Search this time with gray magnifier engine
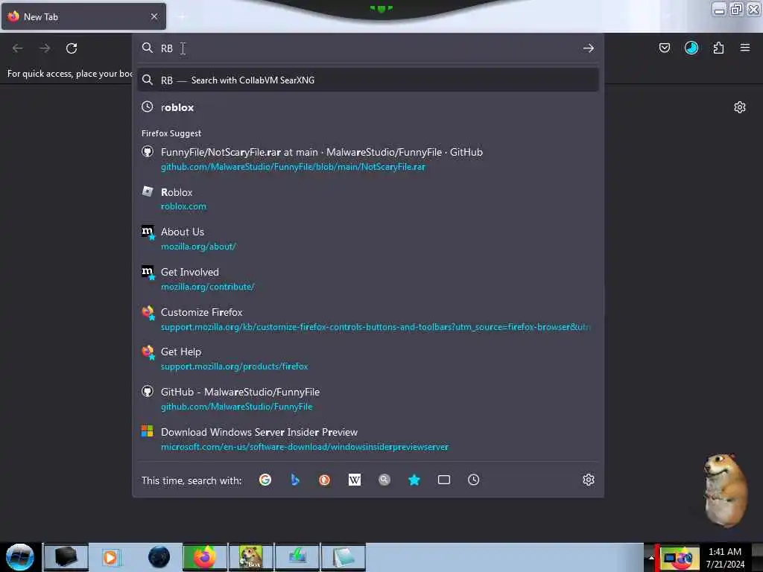The height and width of the screenshot is (572, 763). (384, 480)
